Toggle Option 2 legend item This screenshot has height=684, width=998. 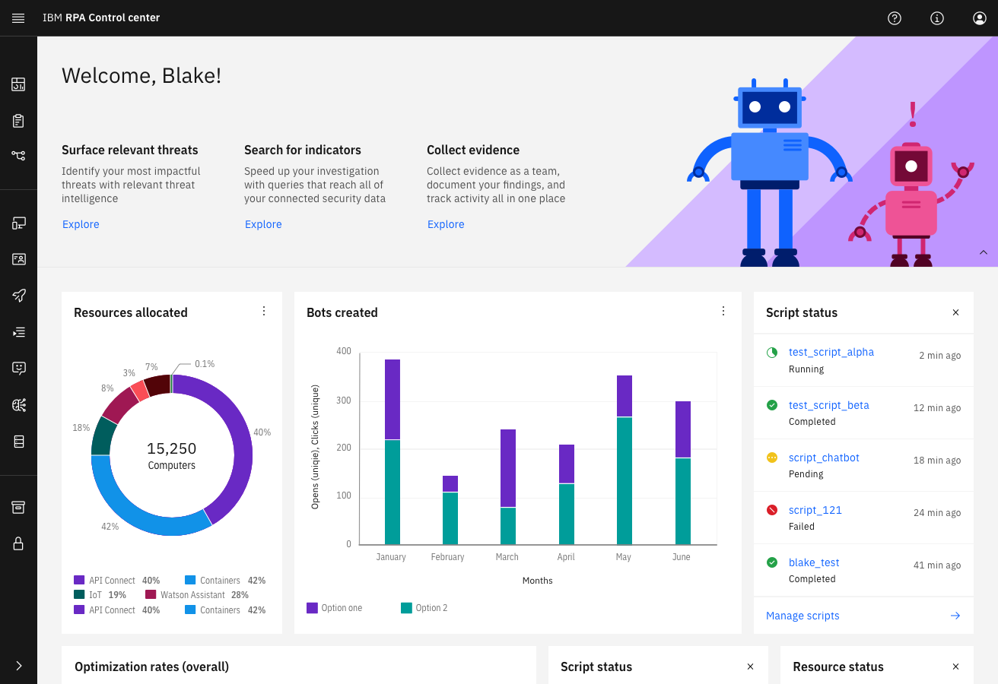click(x=424, y=608)
